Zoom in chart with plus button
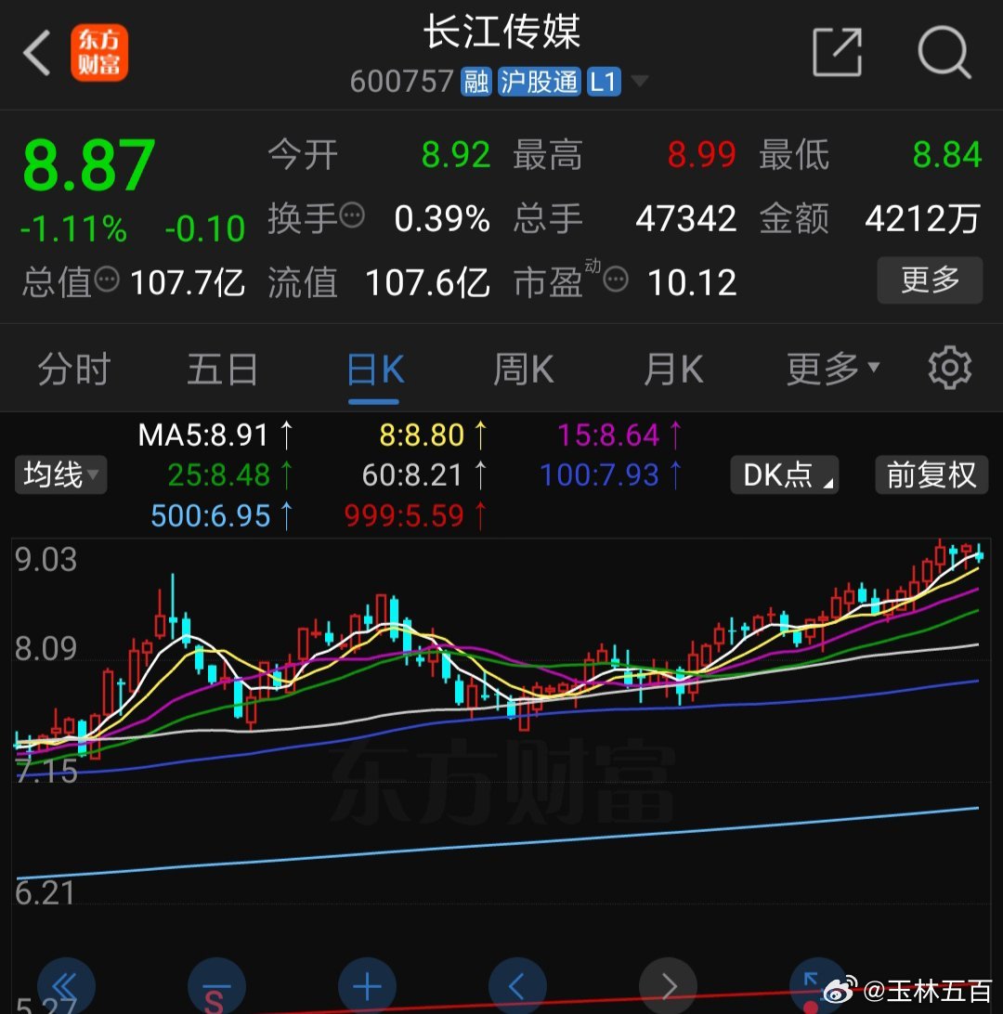This screenshot has width=1003, height=1014. pyautogui.click(x=368, y=986)
